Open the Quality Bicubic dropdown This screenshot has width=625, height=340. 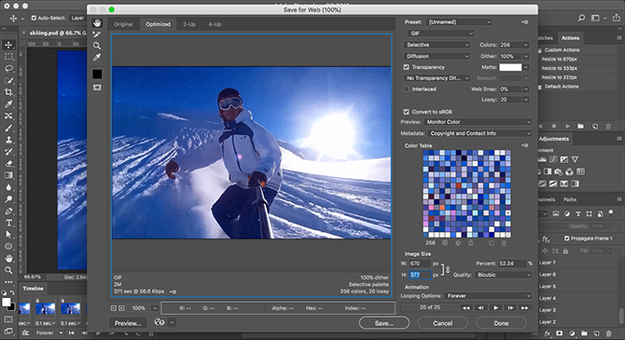point(504,275)
